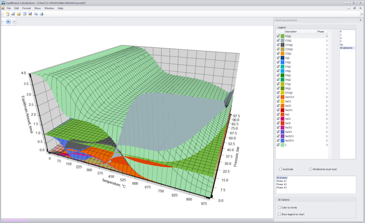This screenshot has width=365, height=223.
Task: Toggle Color by levels option
Action: [279, 208]
